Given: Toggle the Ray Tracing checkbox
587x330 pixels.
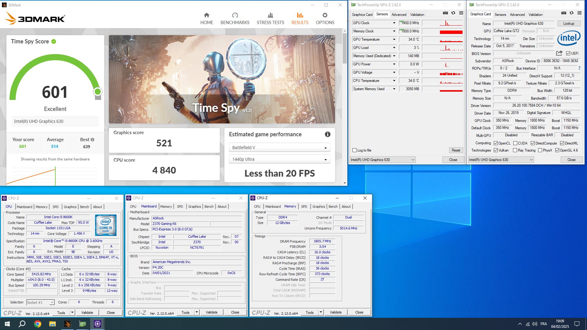Looking at the screenshot, I should click(515, 150).
